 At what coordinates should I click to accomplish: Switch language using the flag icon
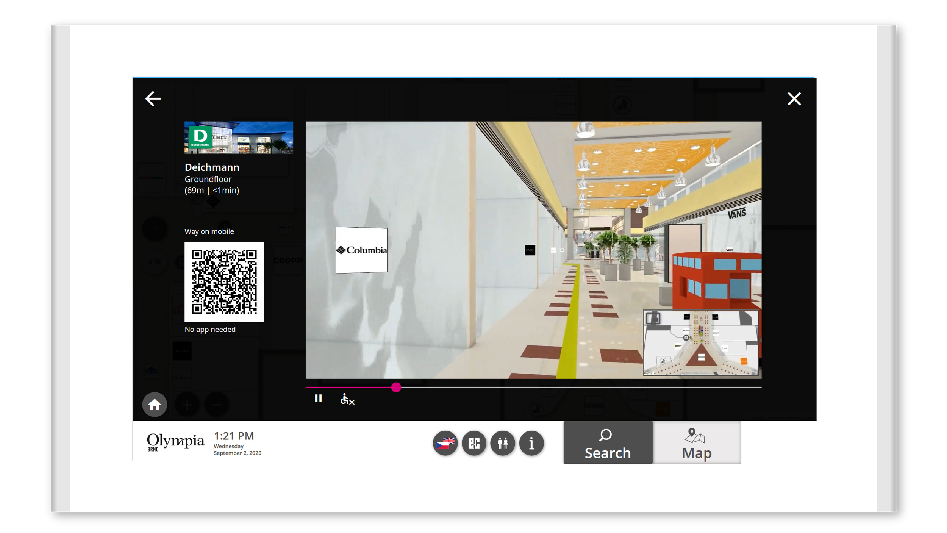(445, 443)
